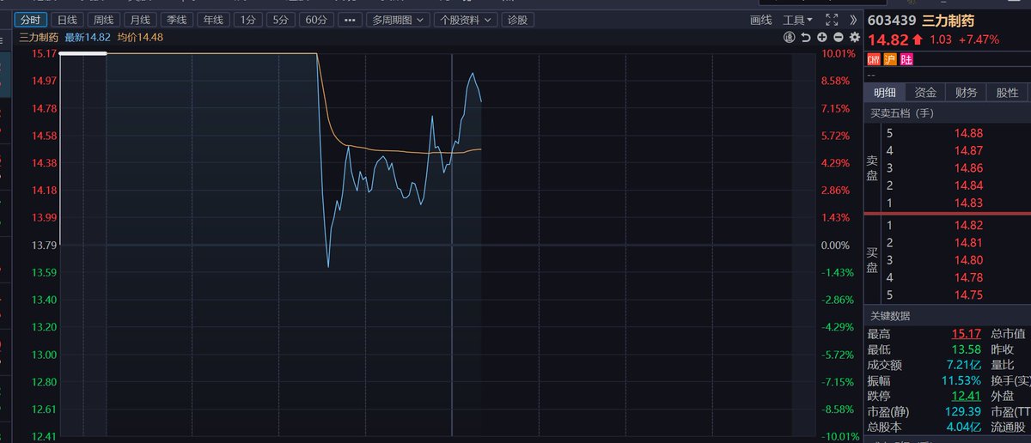Select the 5分 five-minute period
This screenshot has height=443, width=1031.
click(x=279, y=20)
